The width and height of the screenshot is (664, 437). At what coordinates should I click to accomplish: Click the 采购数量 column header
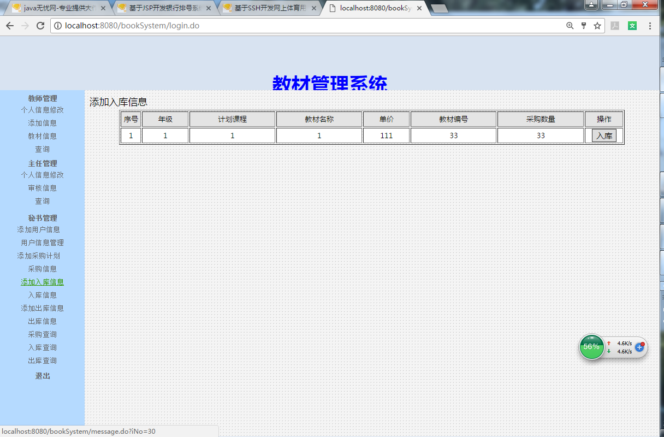click(x=541, y=119)
